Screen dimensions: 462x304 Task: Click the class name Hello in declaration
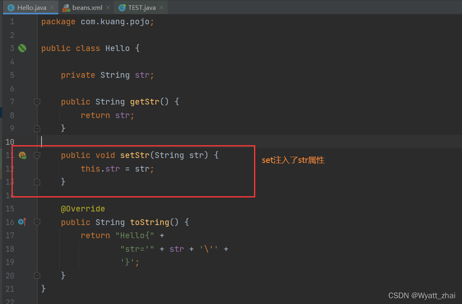(118, 49)
